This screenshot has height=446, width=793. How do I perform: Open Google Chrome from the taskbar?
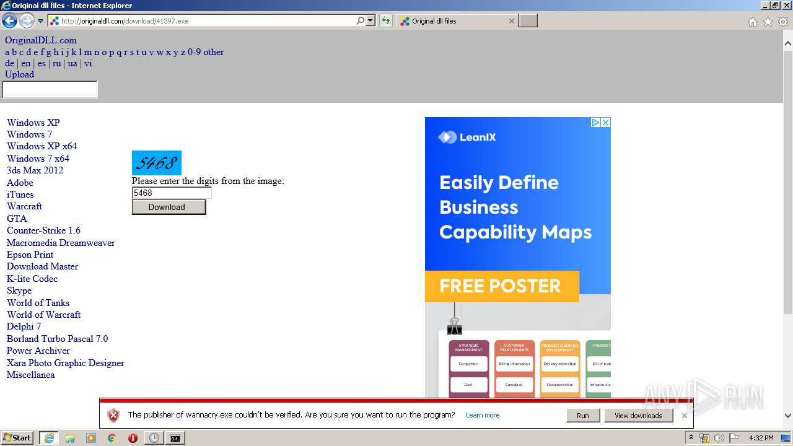(x=112, y=438)
